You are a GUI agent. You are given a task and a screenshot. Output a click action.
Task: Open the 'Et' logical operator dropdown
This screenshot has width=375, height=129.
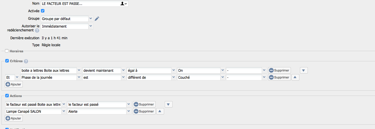(12, 77)
